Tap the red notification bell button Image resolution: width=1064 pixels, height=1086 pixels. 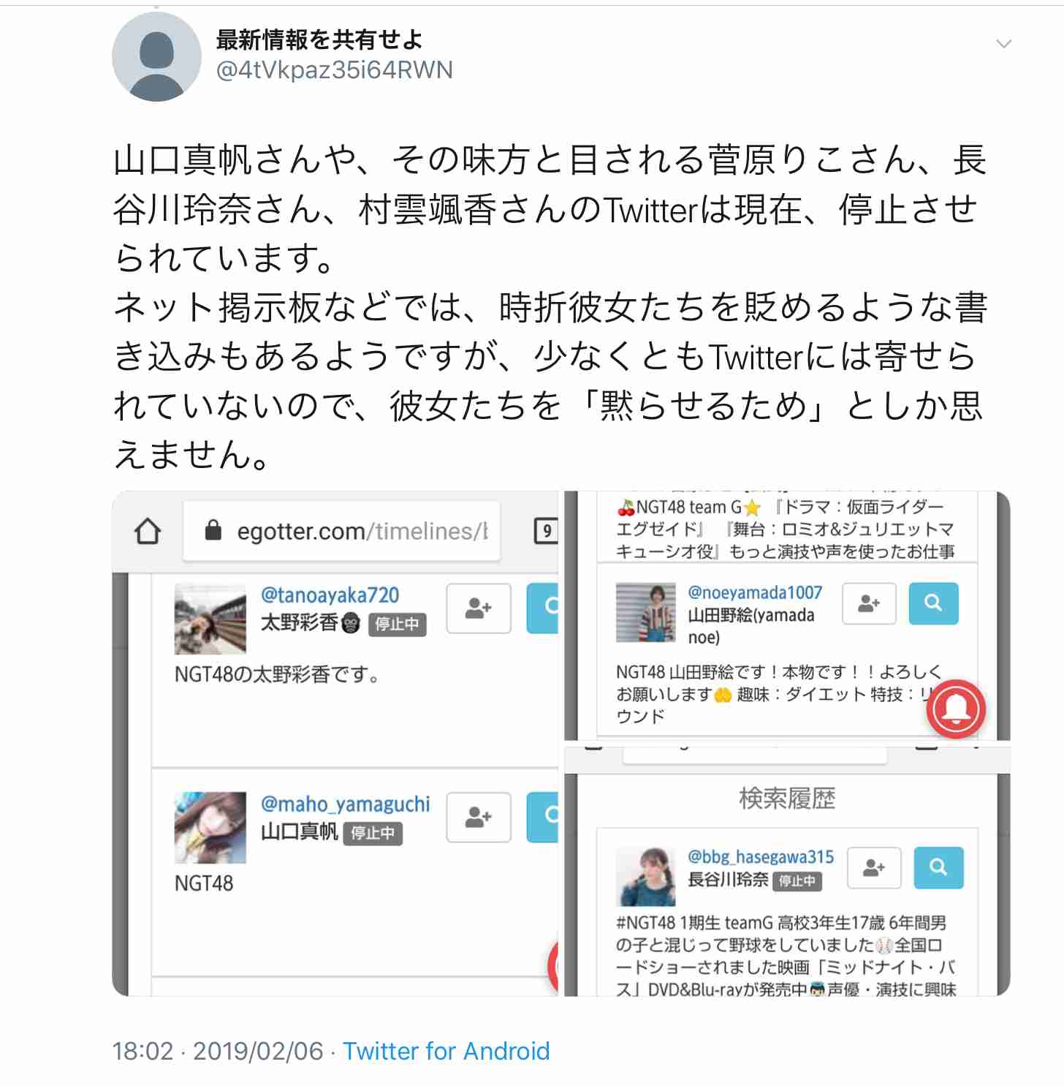click(956, 709)
